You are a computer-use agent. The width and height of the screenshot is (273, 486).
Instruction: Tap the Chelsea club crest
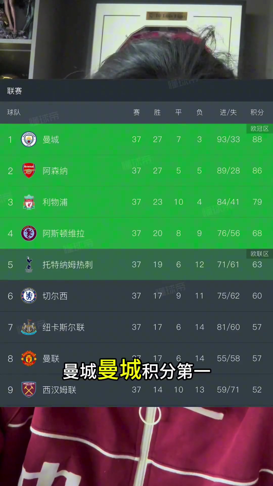pos(29,296)
